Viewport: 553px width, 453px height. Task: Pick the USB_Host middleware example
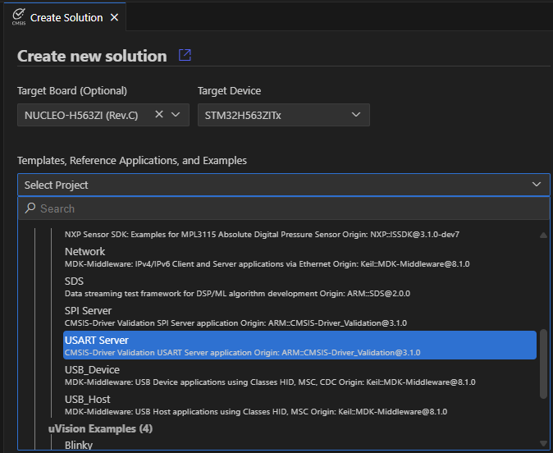coord(87,400)
